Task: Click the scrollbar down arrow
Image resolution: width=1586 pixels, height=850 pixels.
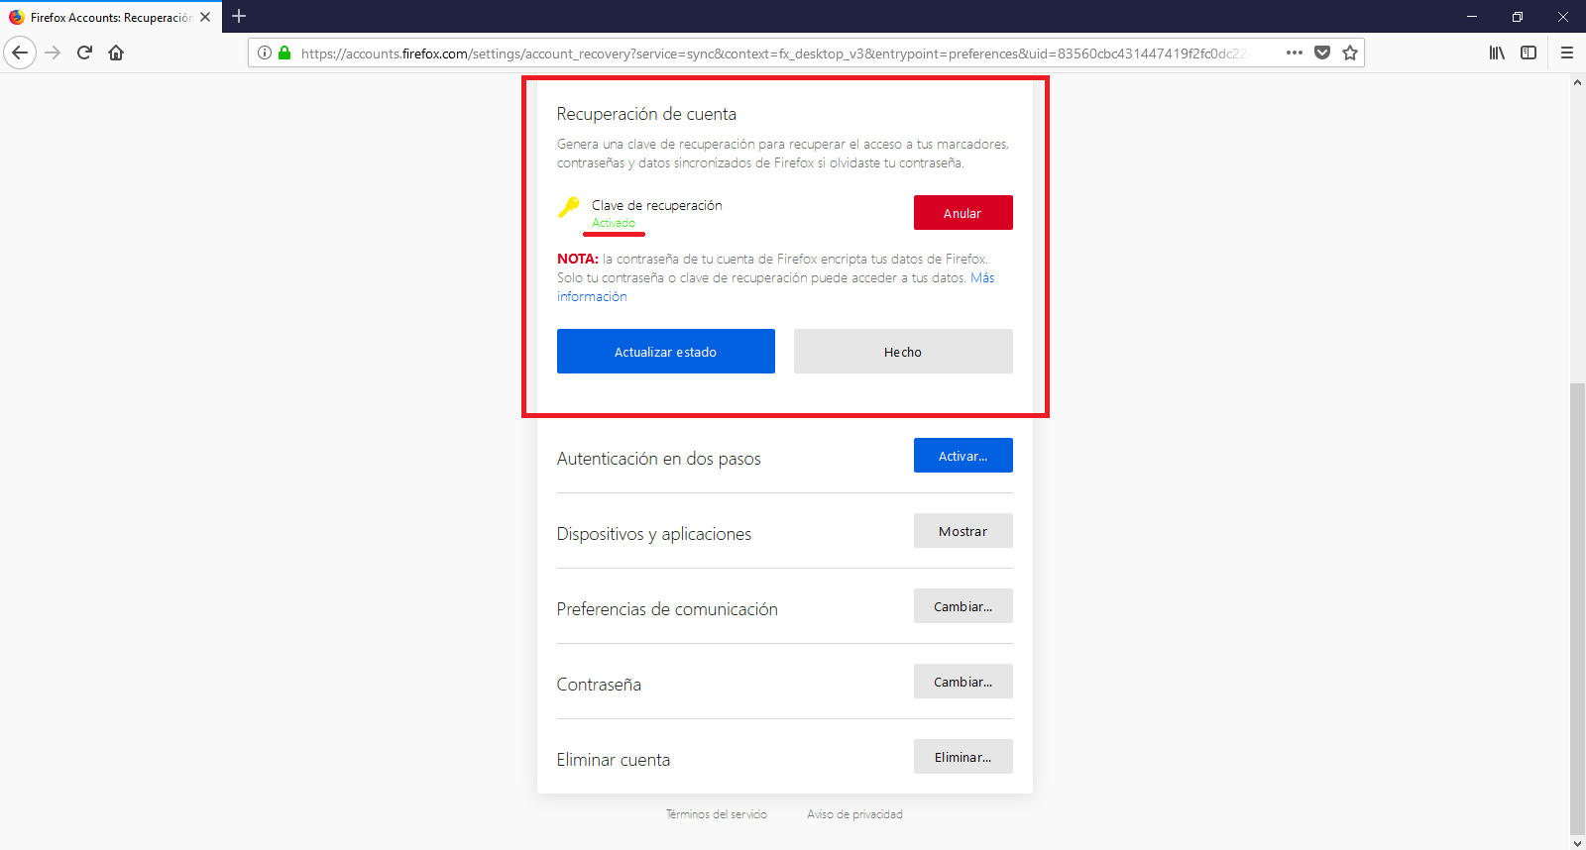Action: coord(1577,843)
